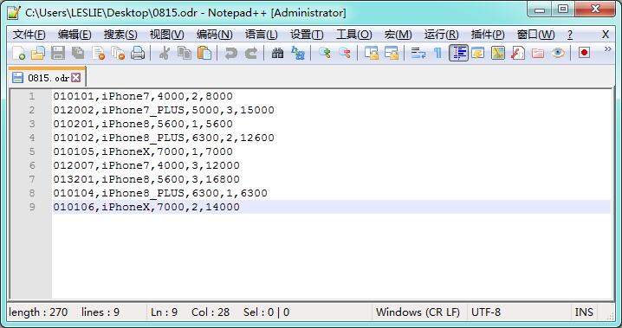
Task: Close the current document via toolbar icon
Action: coord(98,53)
